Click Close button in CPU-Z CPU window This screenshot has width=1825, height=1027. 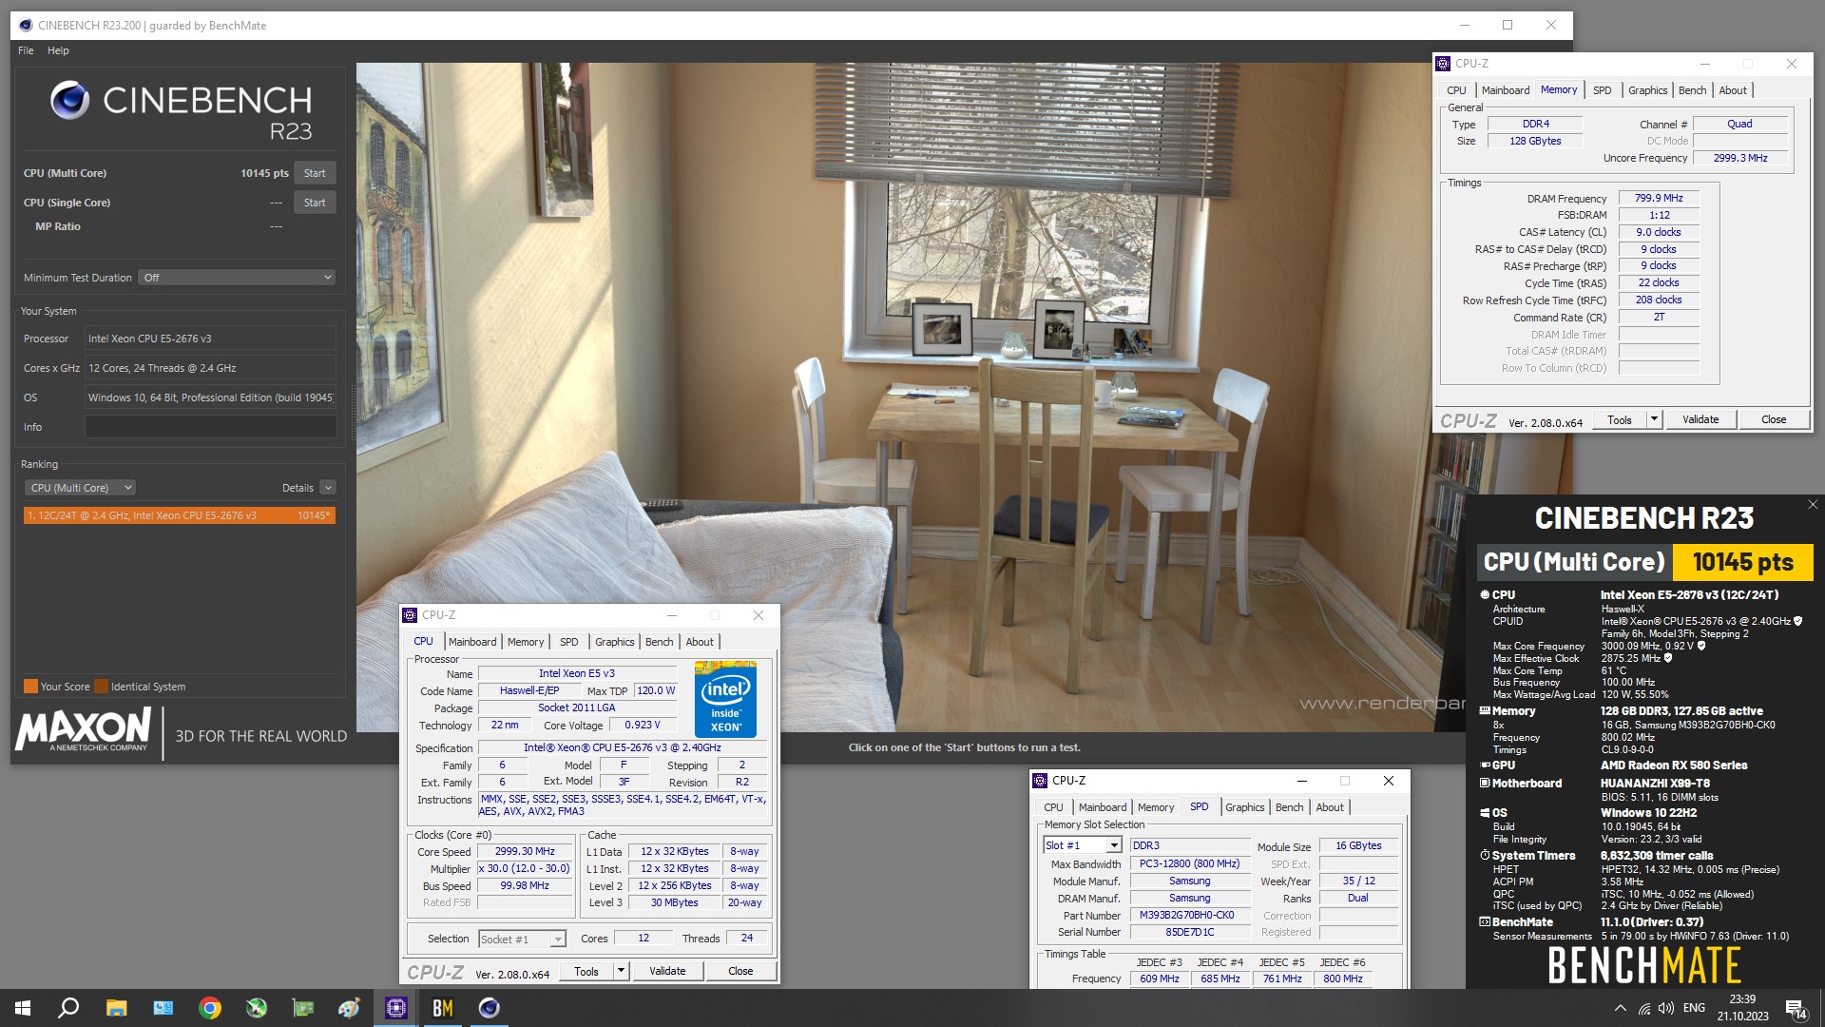pyautogui.click(x=740, y=971)
